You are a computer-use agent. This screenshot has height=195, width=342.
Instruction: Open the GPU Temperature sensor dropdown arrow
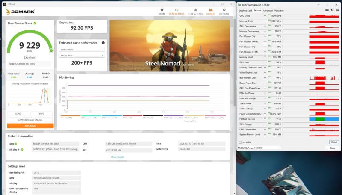[x=265, y=26]
